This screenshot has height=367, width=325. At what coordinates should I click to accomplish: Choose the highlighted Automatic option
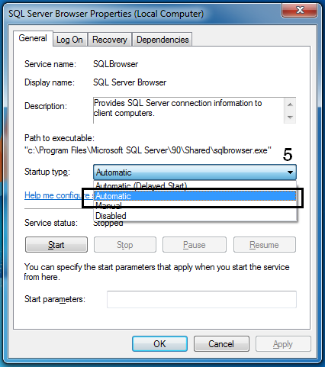coord(195,196)
